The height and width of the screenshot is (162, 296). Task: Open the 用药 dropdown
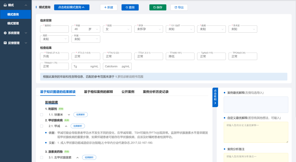pos(54,39)
